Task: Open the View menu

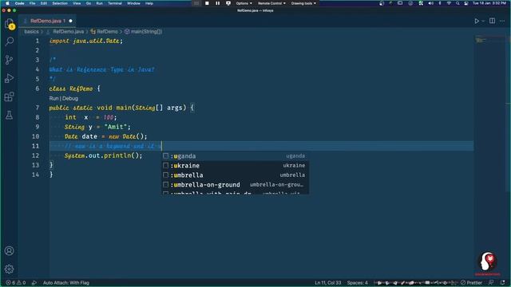Action: click(77, 3)
